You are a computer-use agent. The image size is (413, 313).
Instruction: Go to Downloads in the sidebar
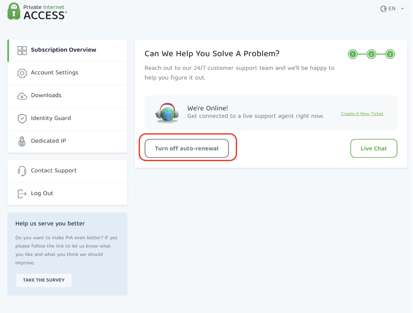point(46,95)
